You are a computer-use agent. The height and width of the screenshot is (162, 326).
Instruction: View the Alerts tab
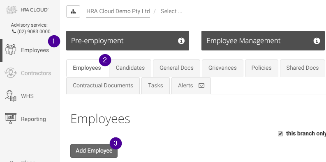click(x=191, y=86)
